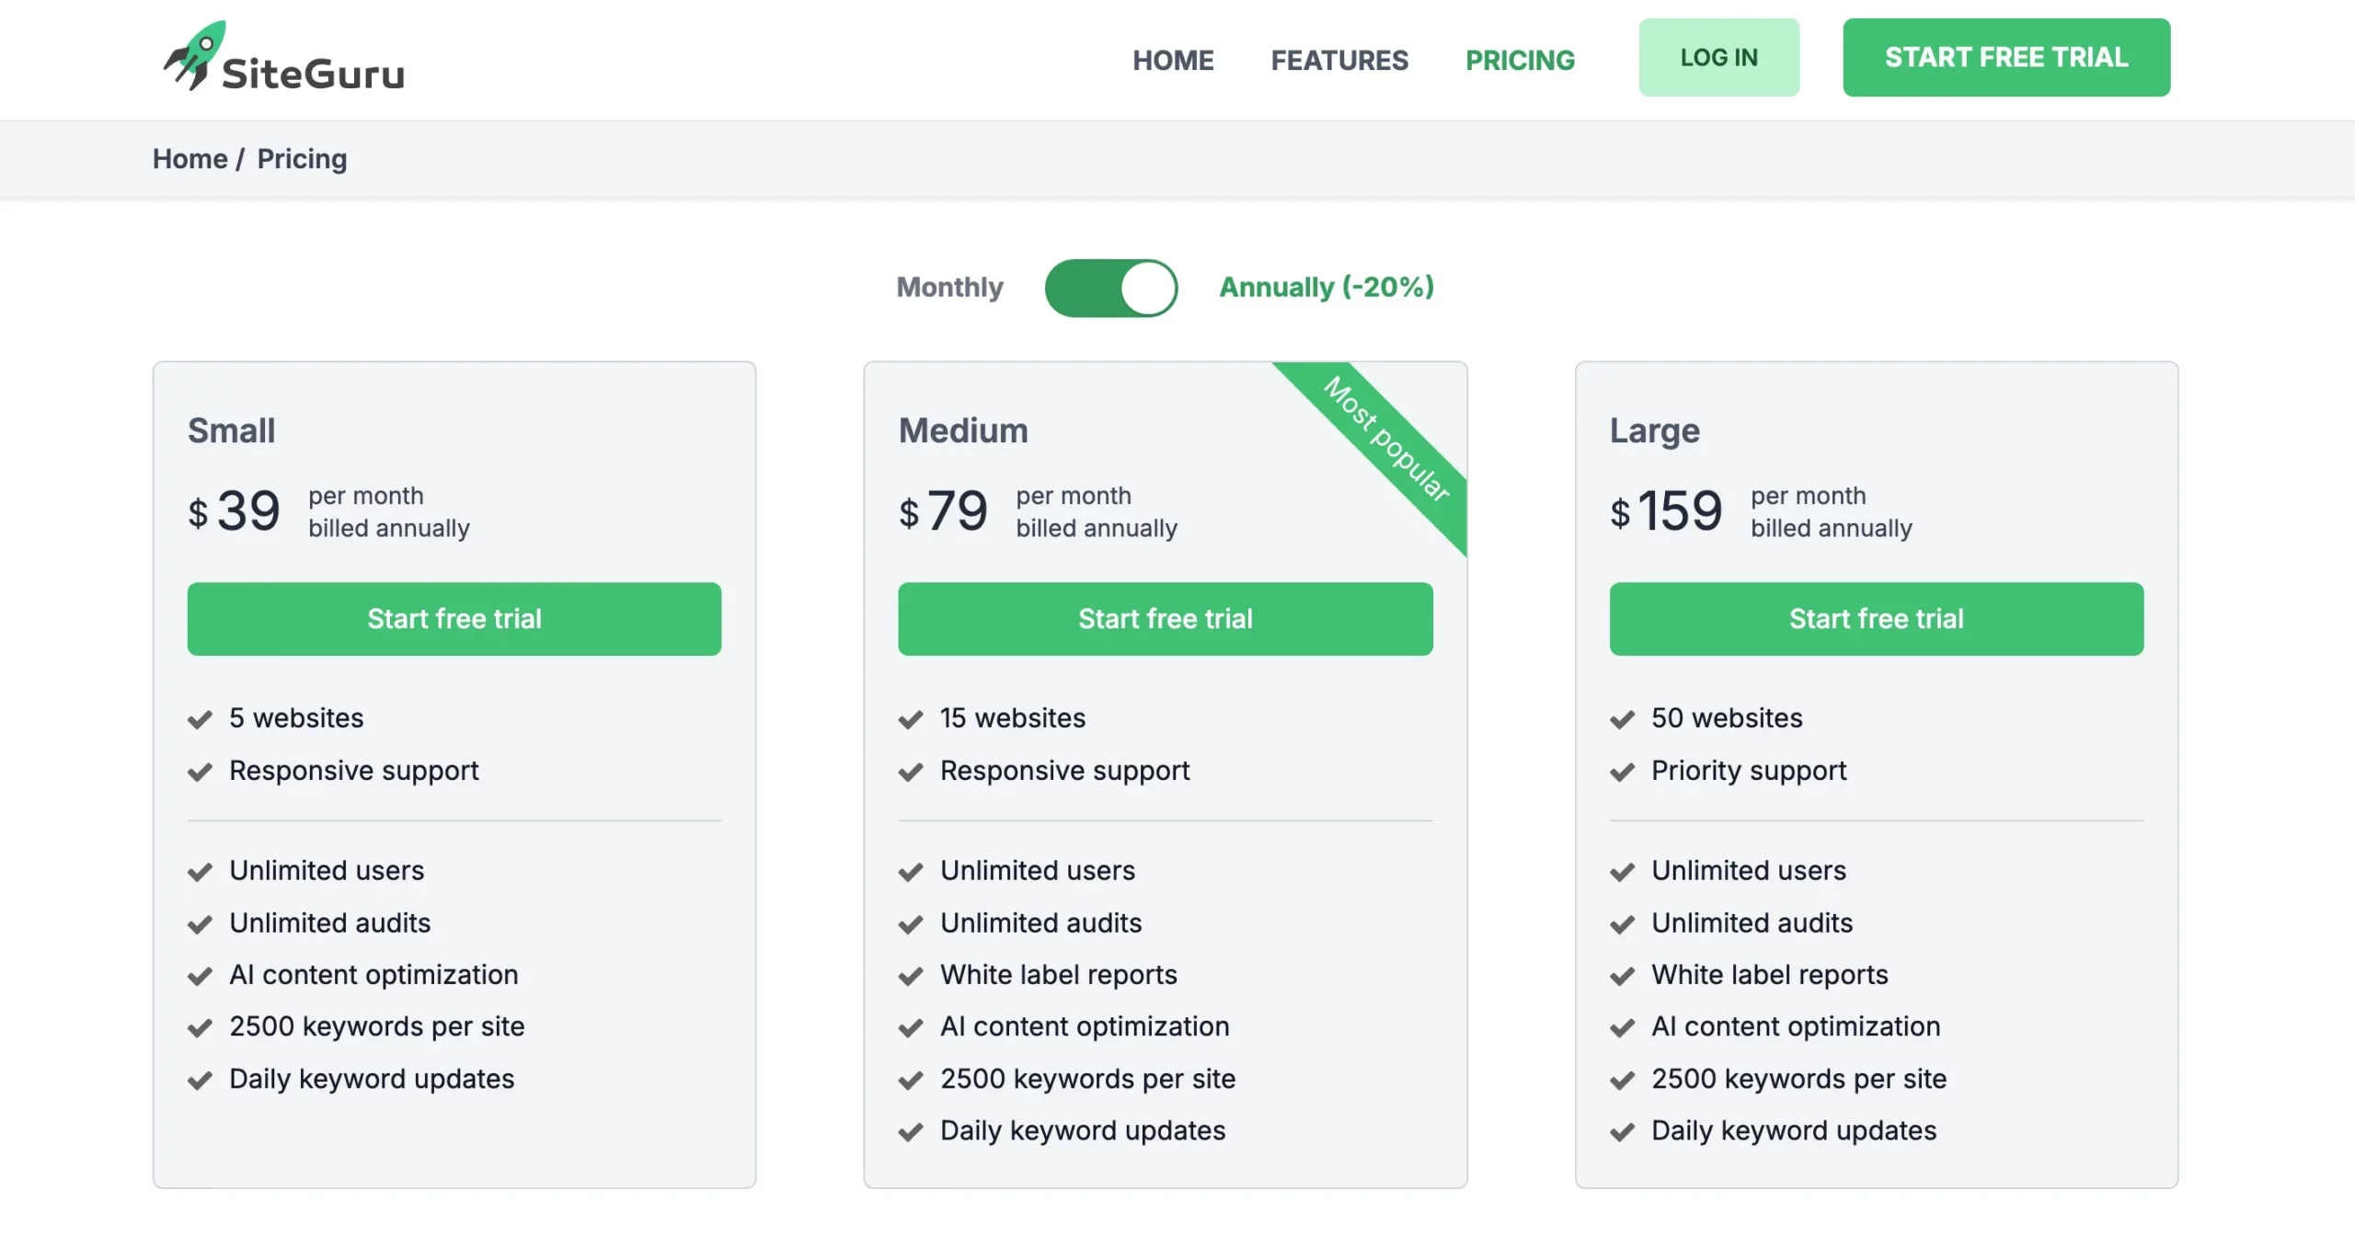Click 'Priority support' feature text
Image resolution: width=2355 pixels, height=1259 pixels.
coord(1749,771)
